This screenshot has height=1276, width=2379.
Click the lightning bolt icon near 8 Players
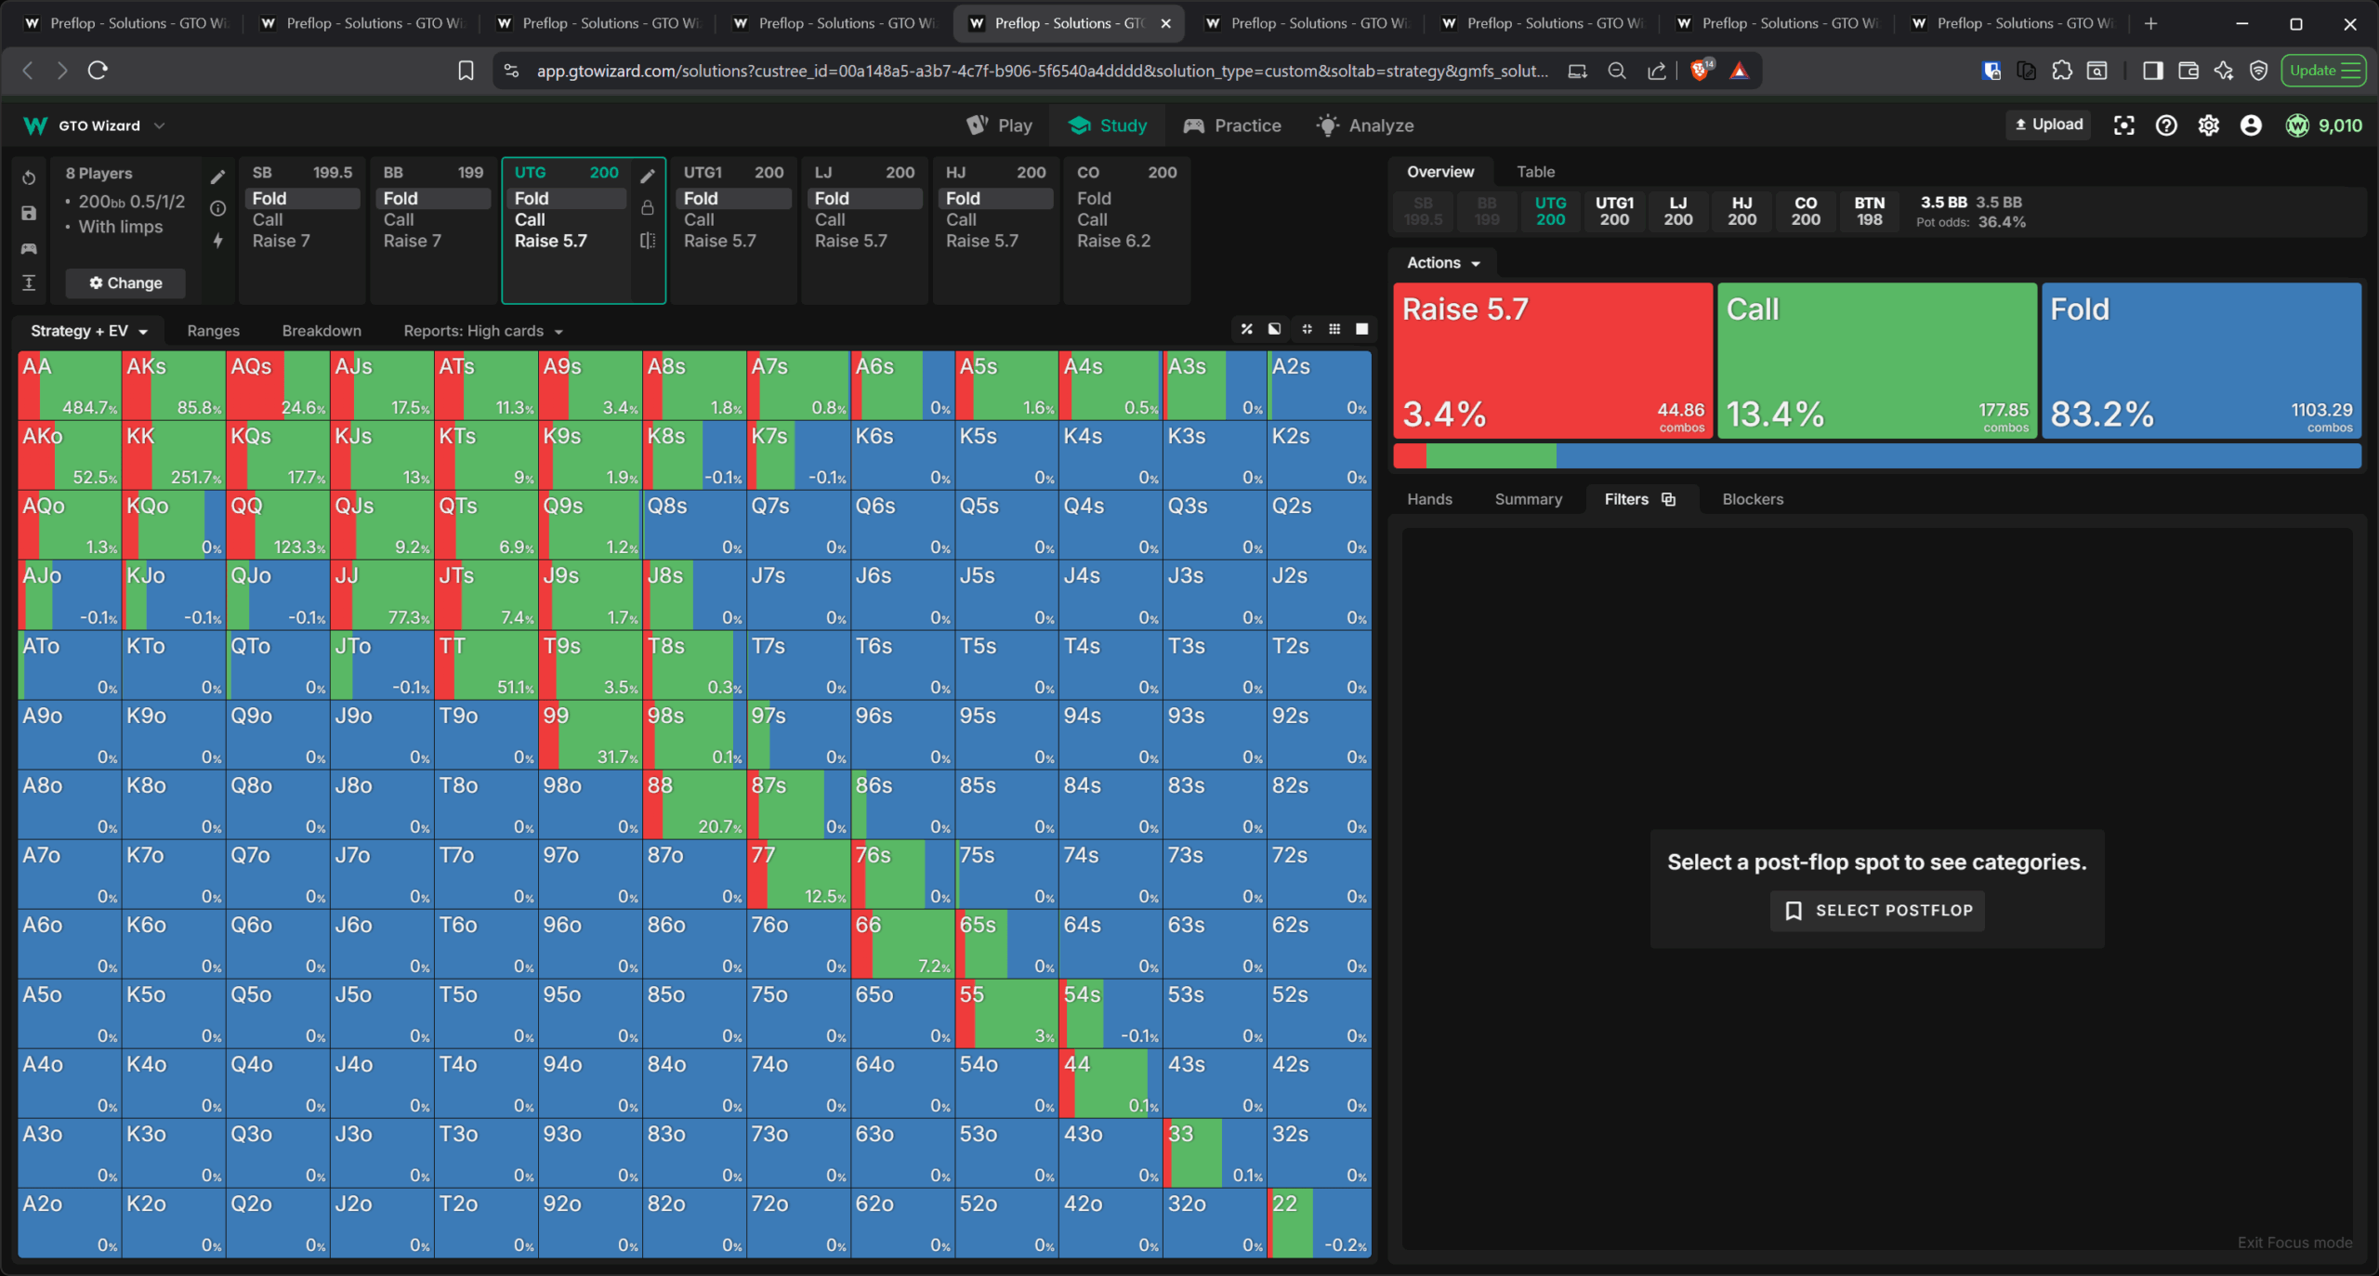point(217,241)
